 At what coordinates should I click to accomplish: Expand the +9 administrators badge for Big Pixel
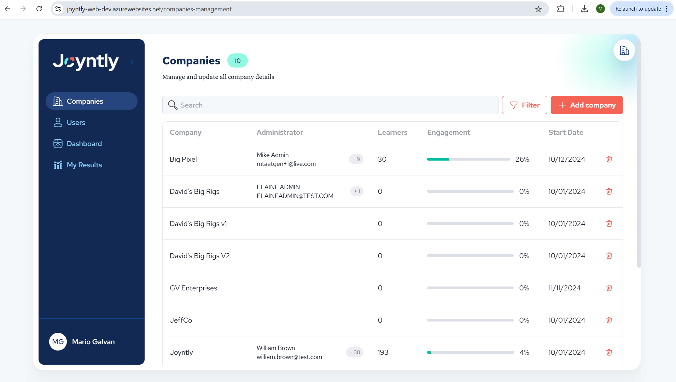(356, 159)
